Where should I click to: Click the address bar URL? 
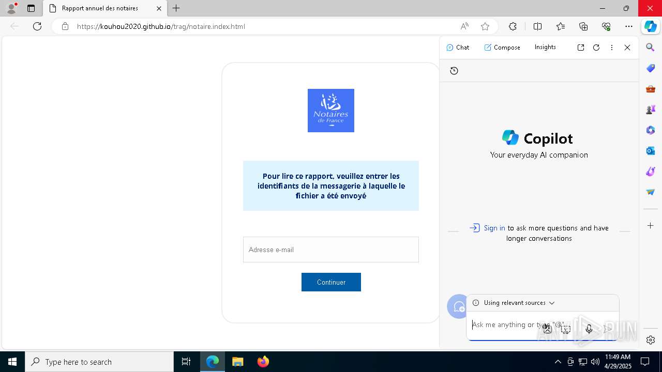[x=161, y=26]
